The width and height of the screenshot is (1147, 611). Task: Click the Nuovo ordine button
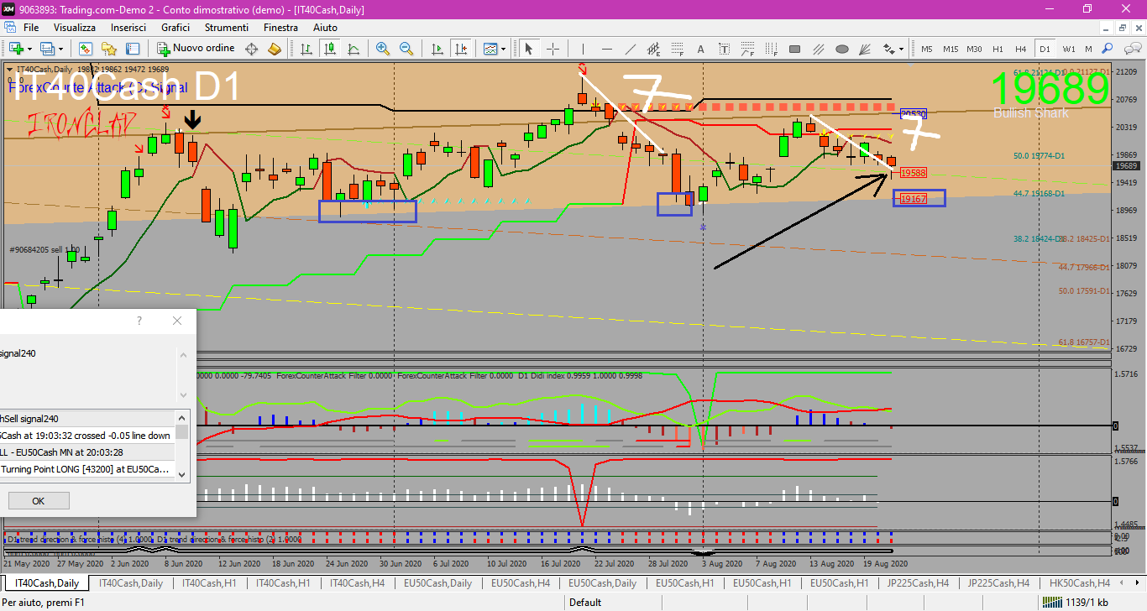click(x=195, y=49)
